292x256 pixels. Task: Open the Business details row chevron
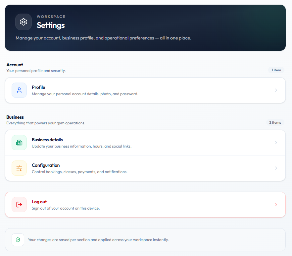click(x=276, y=143)
